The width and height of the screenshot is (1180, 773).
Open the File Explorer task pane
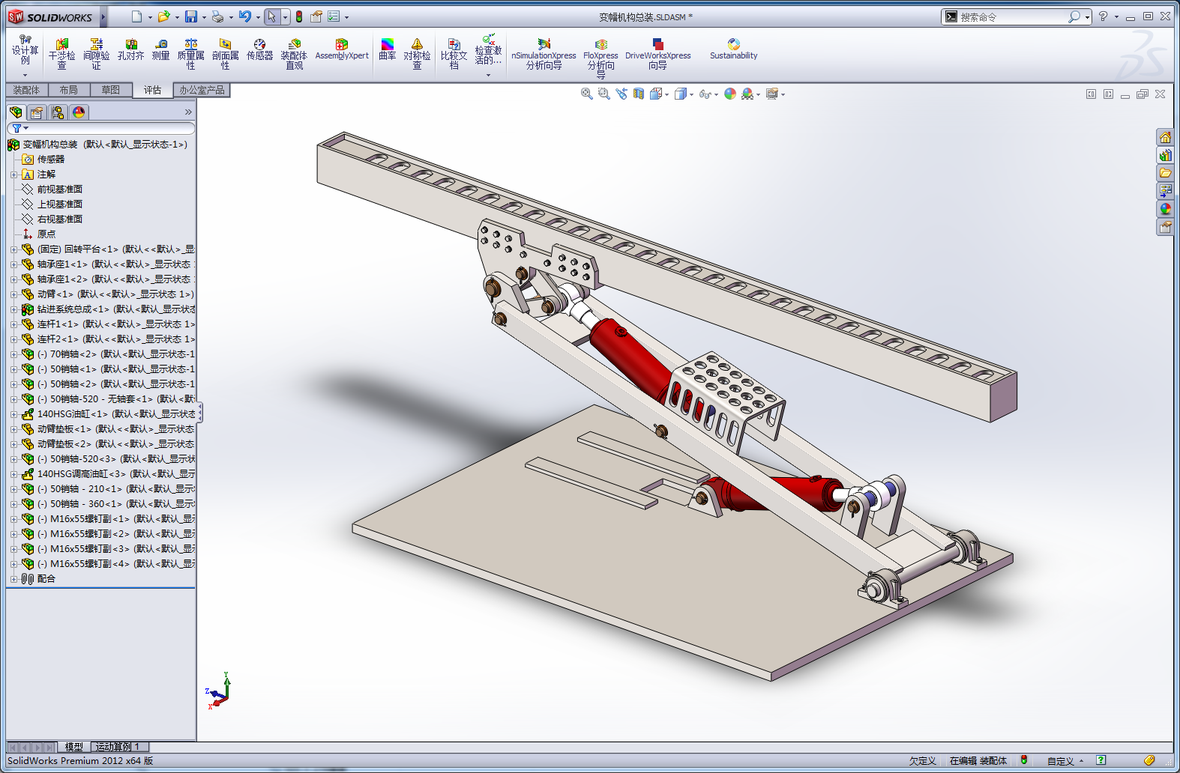point(1165,173)
